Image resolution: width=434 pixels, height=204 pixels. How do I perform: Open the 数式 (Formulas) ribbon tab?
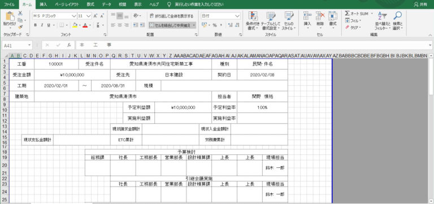[90, 5]
